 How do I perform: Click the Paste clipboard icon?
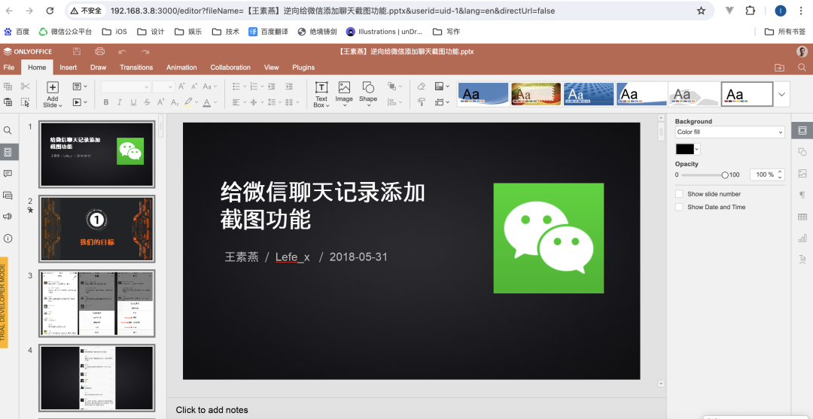pos(8,102)
